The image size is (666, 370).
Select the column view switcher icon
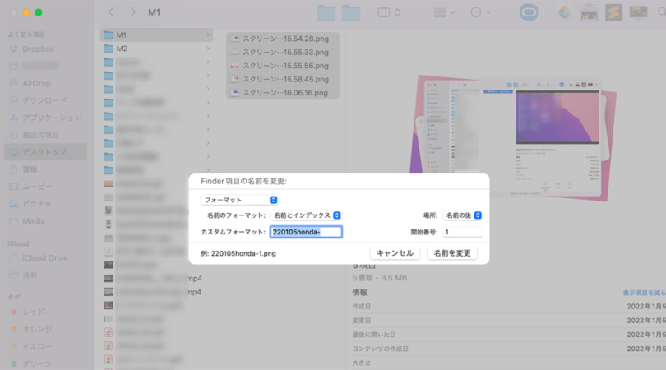point(383,13)
